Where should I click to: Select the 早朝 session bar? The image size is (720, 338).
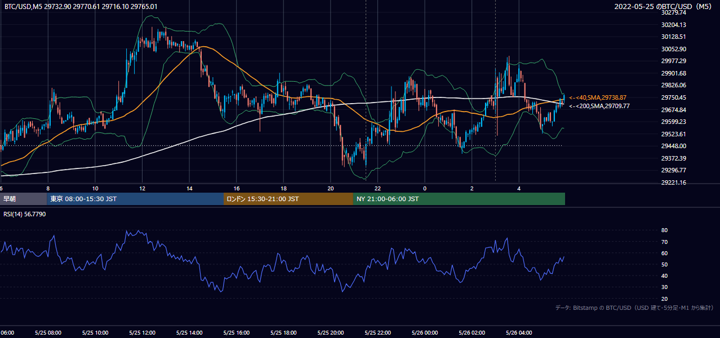pyautogui.click(x=24, y=199)
